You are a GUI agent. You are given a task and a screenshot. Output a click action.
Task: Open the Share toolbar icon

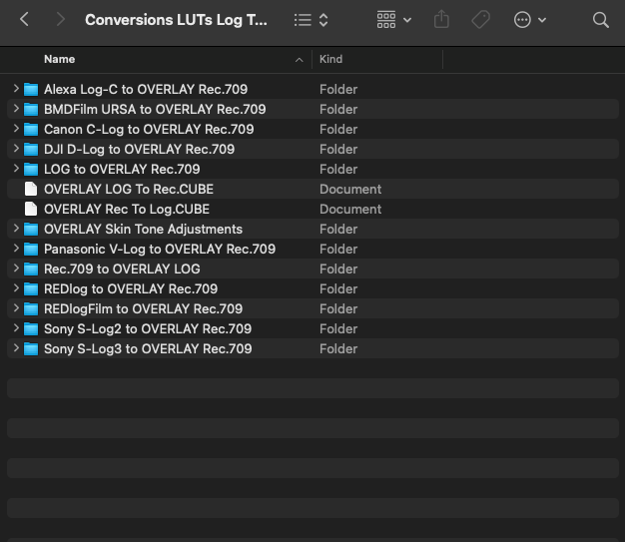pos(442,20)
